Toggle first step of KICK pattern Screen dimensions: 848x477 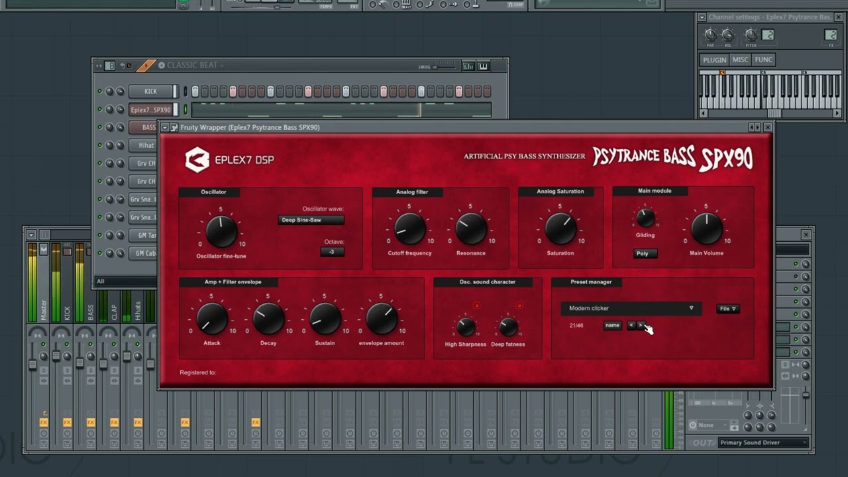(x=195, y=91)
